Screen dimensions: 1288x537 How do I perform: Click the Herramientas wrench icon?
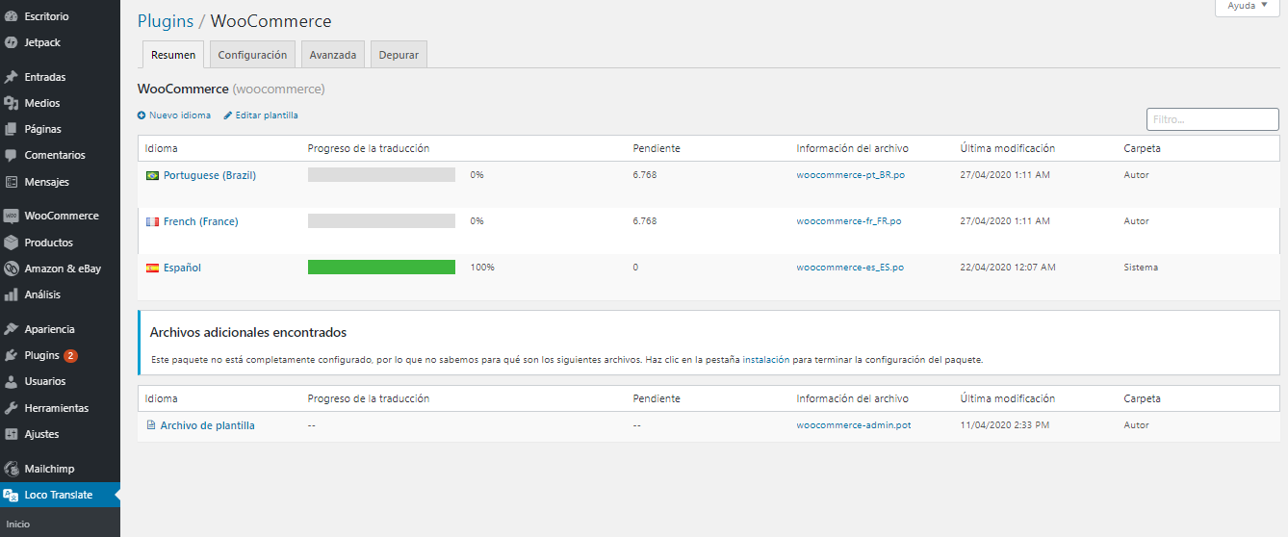pos(12,408)
